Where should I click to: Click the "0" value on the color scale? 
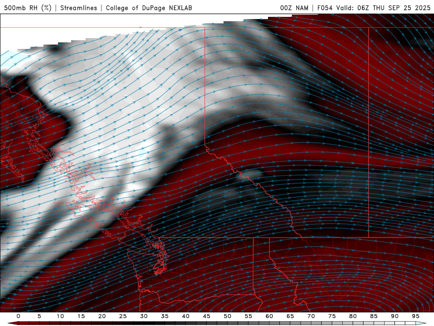pos(18,316)
